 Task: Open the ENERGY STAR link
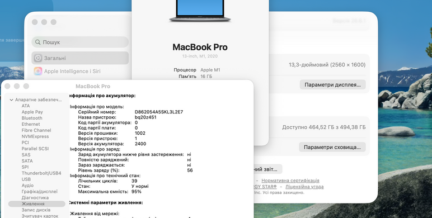pyautogui.click(x=265, y=187)
